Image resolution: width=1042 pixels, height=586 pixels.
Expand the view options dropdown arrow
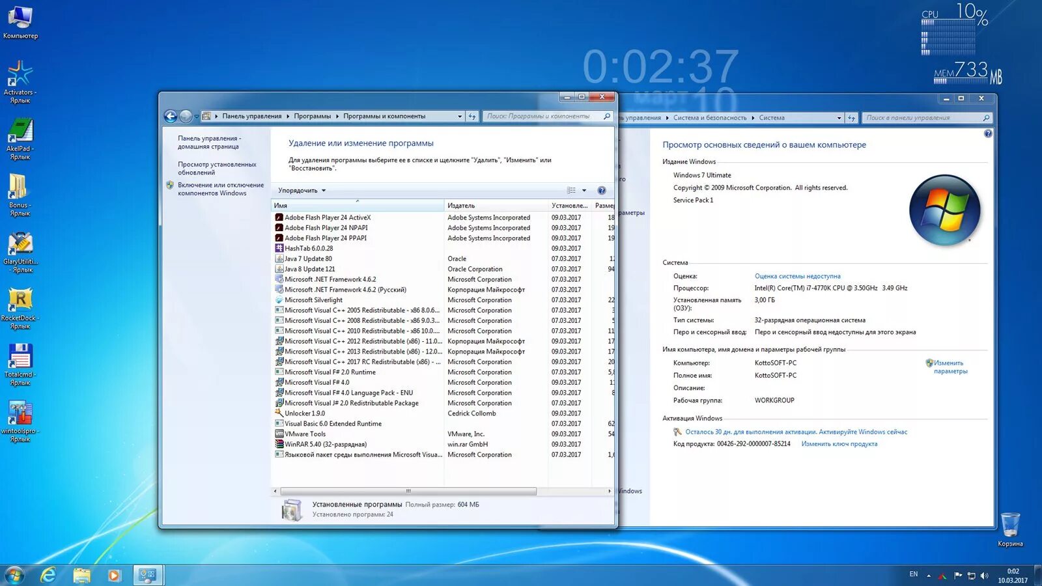(584, 191)
